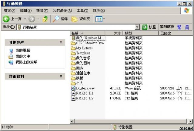Collapse the 其他位置 panel
Screen dimensions: 194x131
[x=61, y=42]
